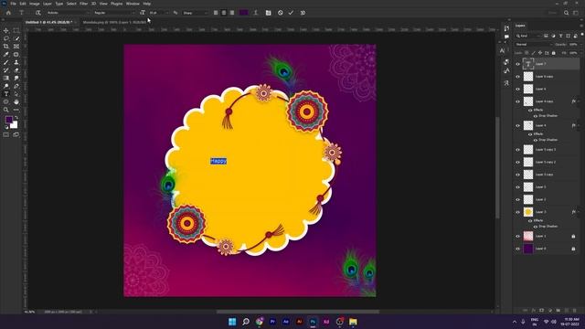585x329 pixels.
Task: Click the Home icon in options bar
Action: pos(8,13)
